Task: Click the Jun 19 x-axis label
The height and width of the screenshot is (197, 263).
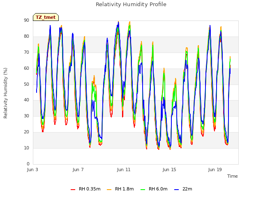Action: (215, 170)
